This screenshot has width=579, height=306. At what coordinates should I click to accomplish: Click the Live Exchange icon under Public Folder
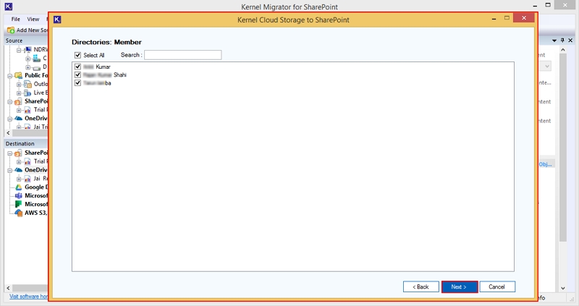pyautogui.click(x=28, y=93)
